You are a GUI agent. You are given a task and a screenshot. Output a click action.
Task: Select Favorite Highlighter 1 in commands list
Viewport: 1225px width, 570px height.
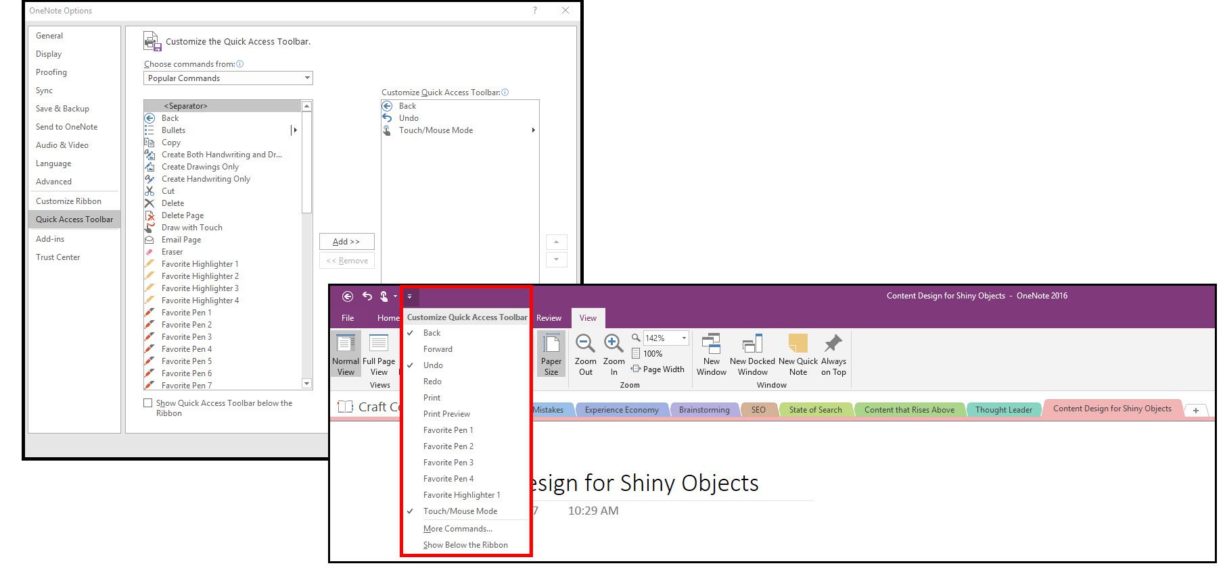point(222,264)
